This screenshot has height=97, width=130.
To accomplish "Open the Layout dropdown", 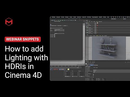I will [x=126, y=19].
